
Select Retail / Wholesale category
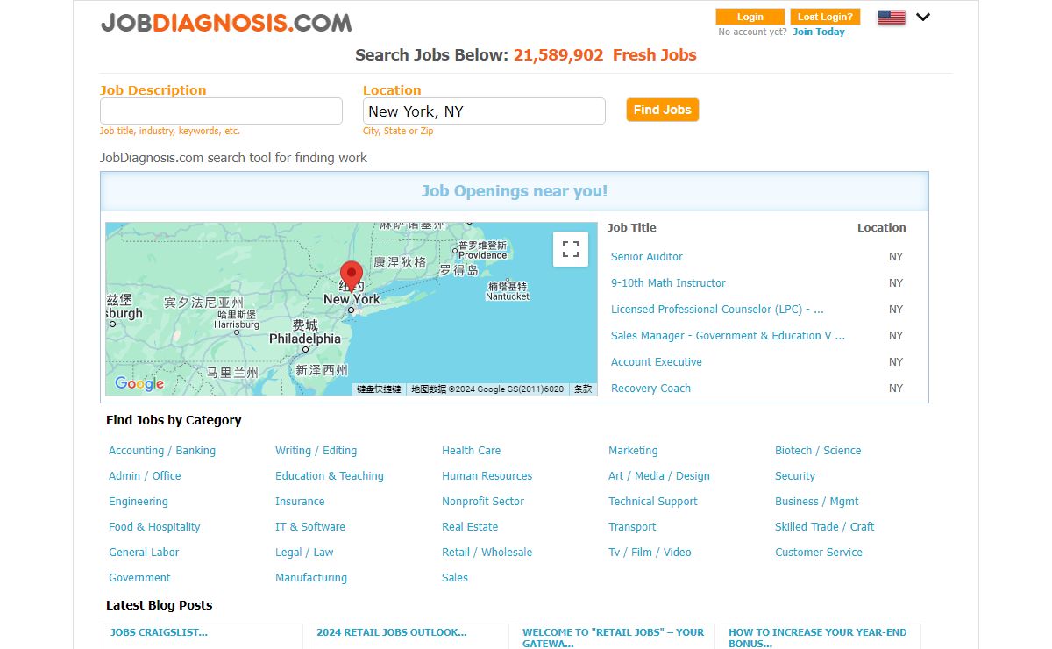click(487, 553)
